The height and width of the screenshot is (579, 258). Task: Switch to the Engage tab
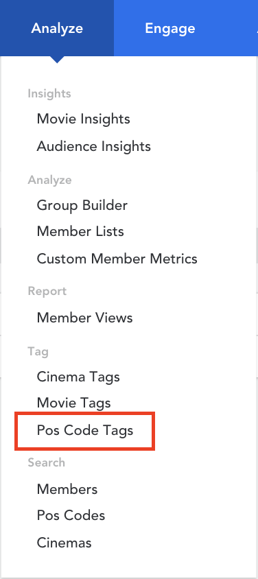(170, 28)
